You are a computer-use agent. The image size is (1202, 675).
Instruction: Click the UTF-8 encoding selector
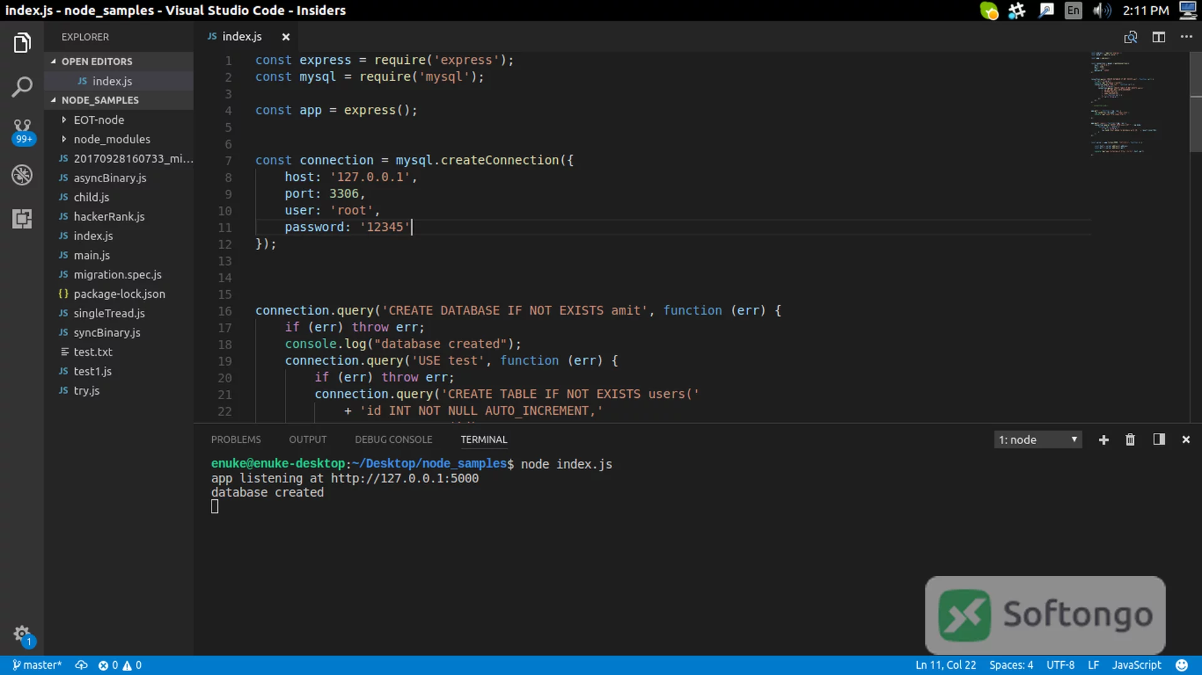click(1061, 665)
